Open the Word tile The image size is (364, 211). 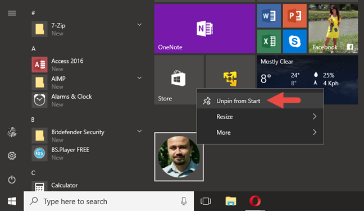[x=269, y=16]
